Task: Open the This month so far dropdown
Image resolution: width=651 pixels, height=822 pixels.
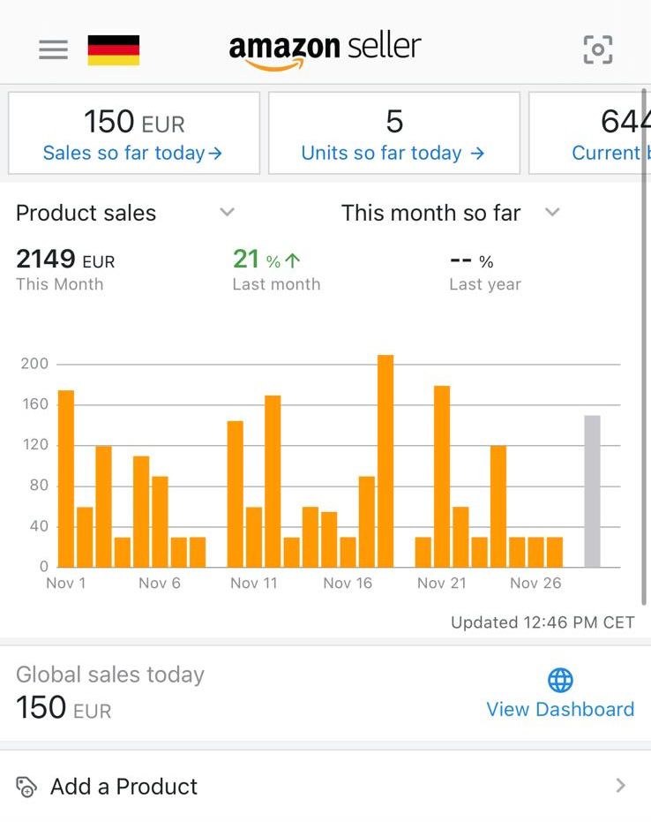Action: (552, 212)
